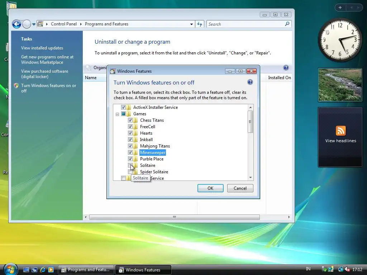367x275 pixels.
Task: Click the Search input field
Action: (x=246, y=24)
